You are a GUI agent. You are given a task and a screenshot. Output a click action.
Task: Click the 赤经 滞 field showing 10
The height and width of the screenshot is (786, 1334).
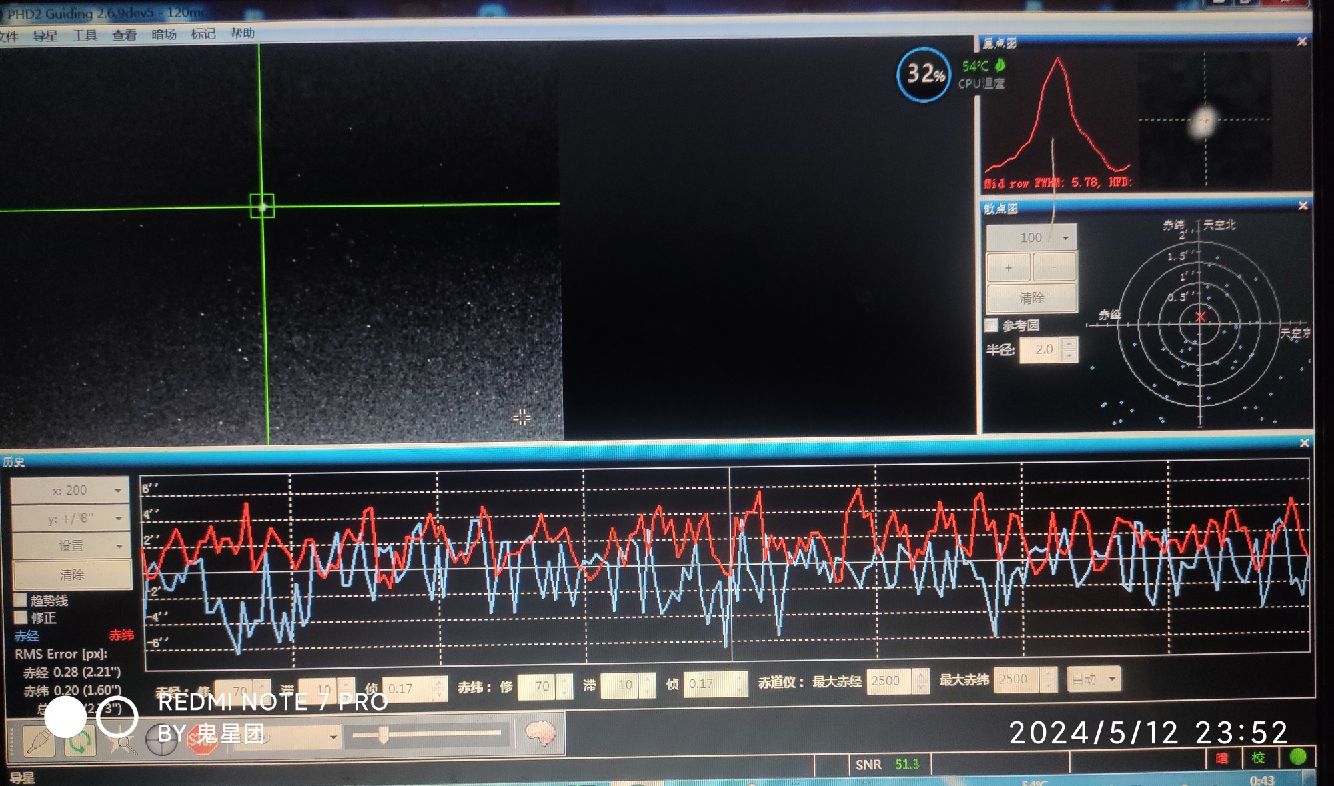click(x=319, y=690)
